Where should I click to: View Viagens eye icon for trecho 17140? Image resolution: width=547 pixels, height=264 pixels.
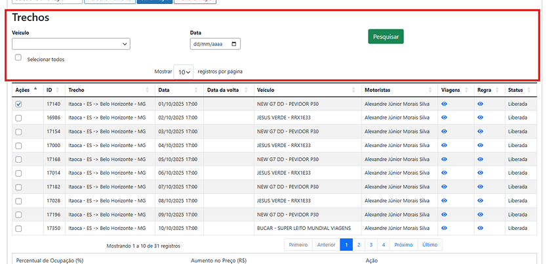(444, 104)
